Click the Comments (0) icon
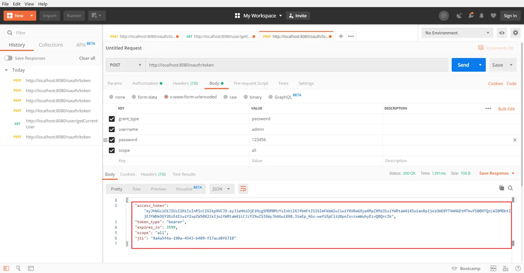The width and height of the screenshot is (524, 273). (481, 48)
